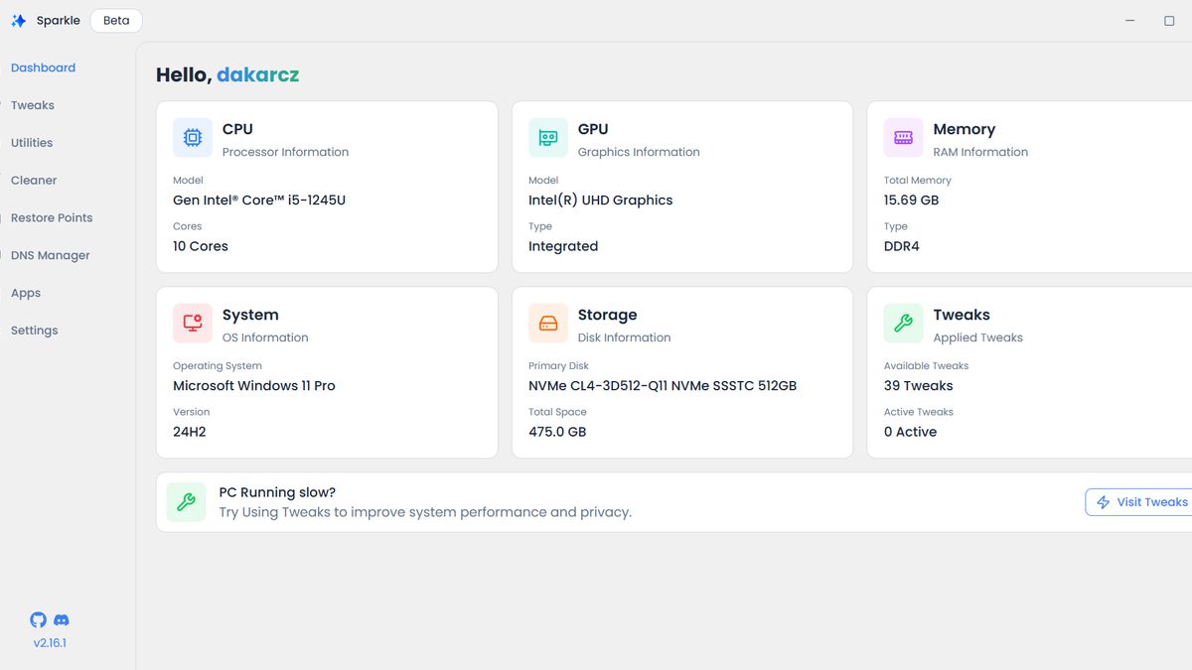Screen dimensions: 1192x670
Task: Click the Memory card heading
Action: 965,129
